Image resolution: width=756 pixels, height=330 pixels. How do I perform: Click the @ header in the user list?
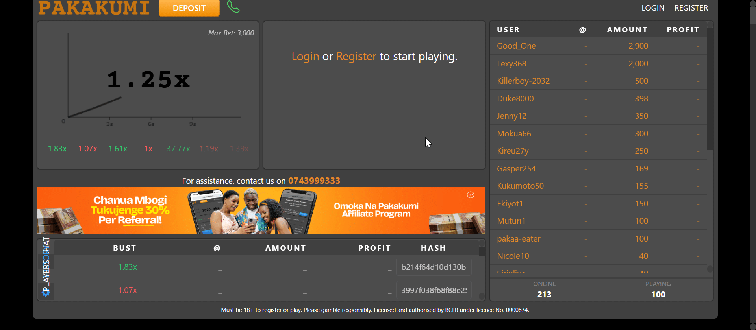[582, 30]
